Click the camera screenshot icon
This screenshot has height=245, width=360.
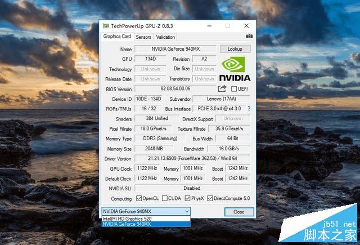tap(249, 36)
